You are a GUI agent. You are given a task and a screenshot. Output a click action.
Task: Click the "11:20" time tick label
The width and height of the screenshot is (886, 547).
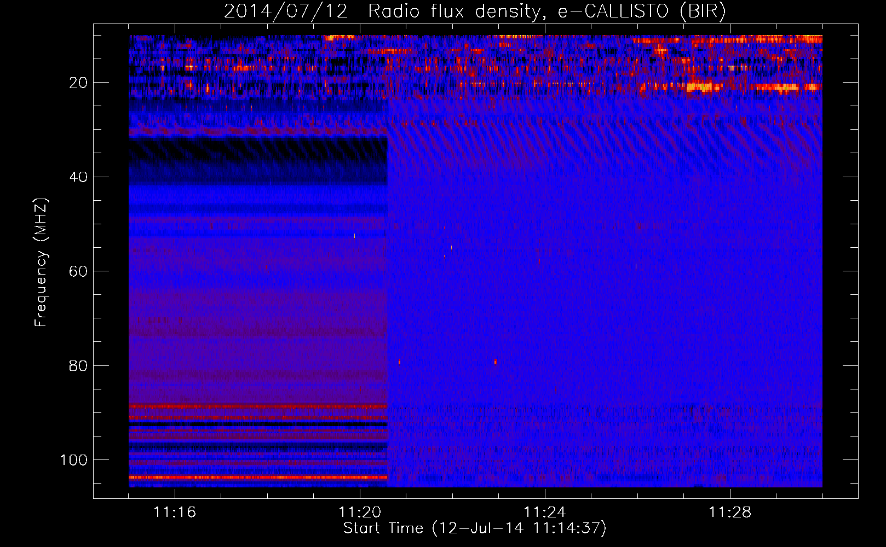click(x=360, y=513)
